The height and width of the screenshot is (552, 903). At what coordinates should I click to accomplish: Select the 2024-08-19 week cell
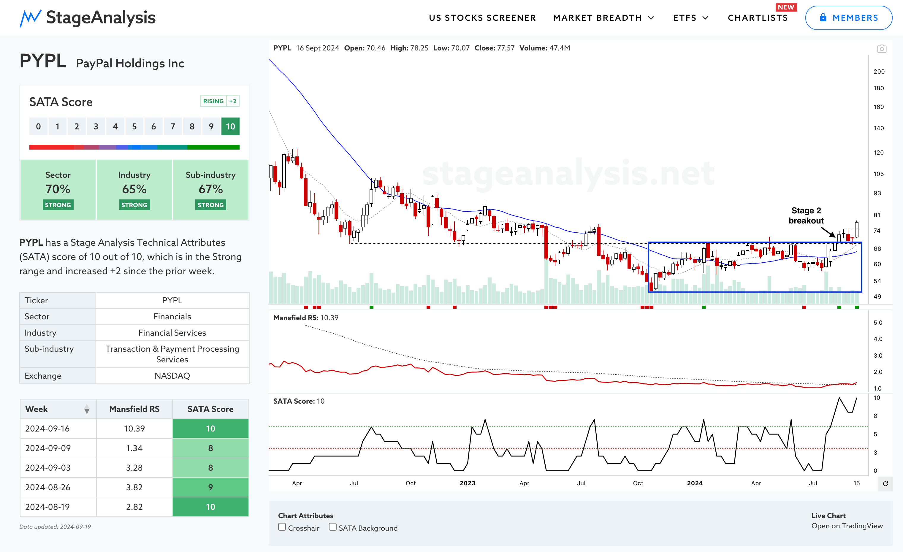pos(58,507)
